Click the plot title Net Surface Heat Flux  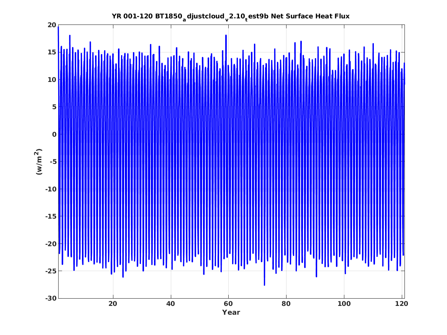(x=231, y=16)
